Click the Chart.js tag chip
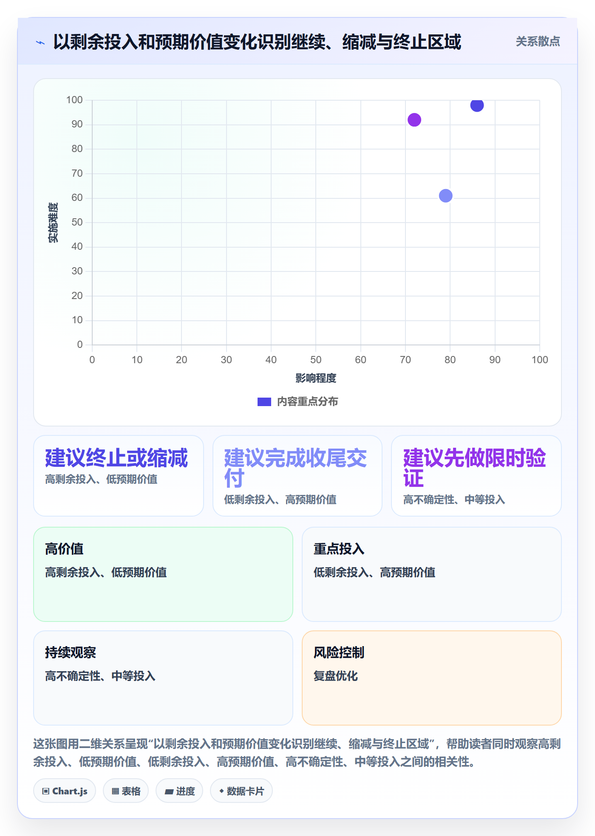Image resolution: width=595 pixels, height=836 pixels. [65, 791]
